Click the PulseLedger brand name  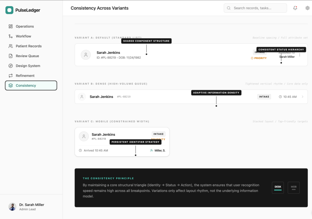coord(28,10)
